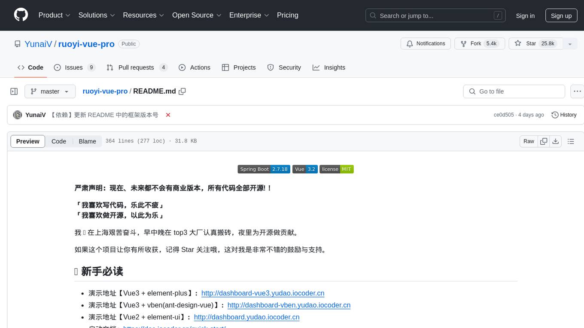Open the YunaiV commit author link
Image resolution: width=584 pixels, height=328 pixels.
point(36,115)
